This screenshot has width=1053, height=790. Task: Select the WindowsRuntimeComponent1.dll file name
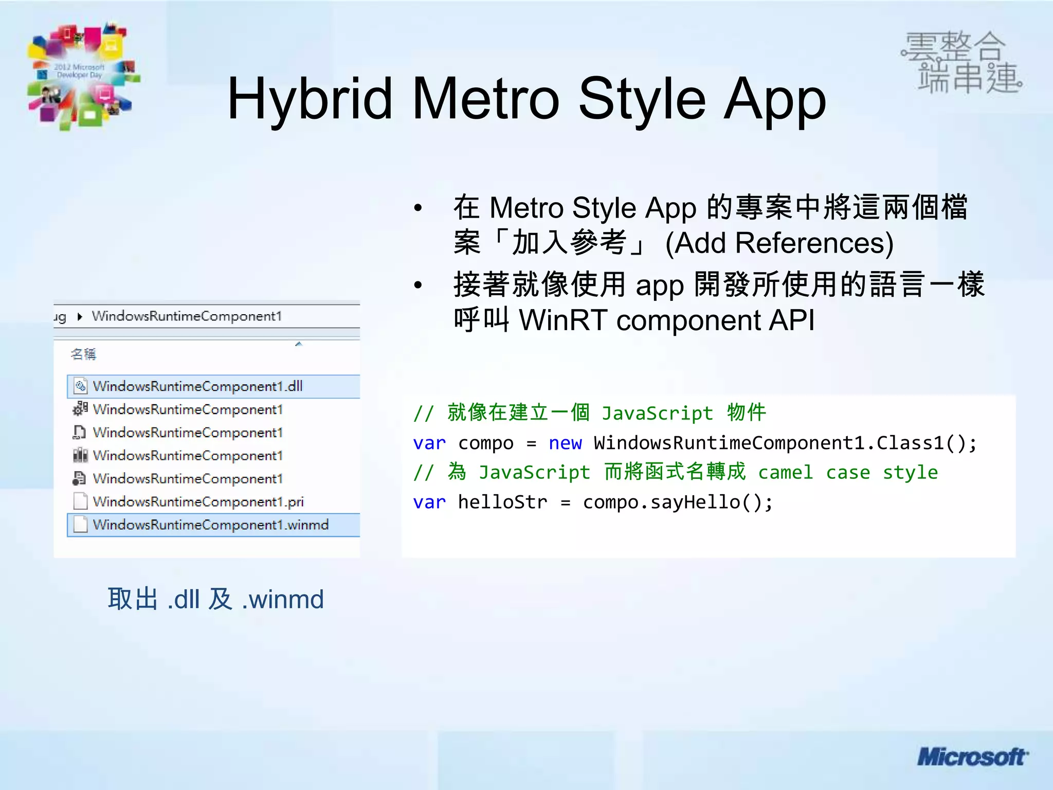[197, 386]
